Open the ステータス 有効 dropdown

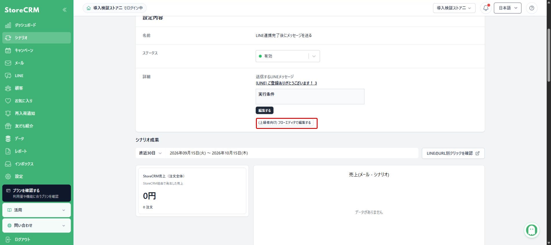(x=288, y=56)
